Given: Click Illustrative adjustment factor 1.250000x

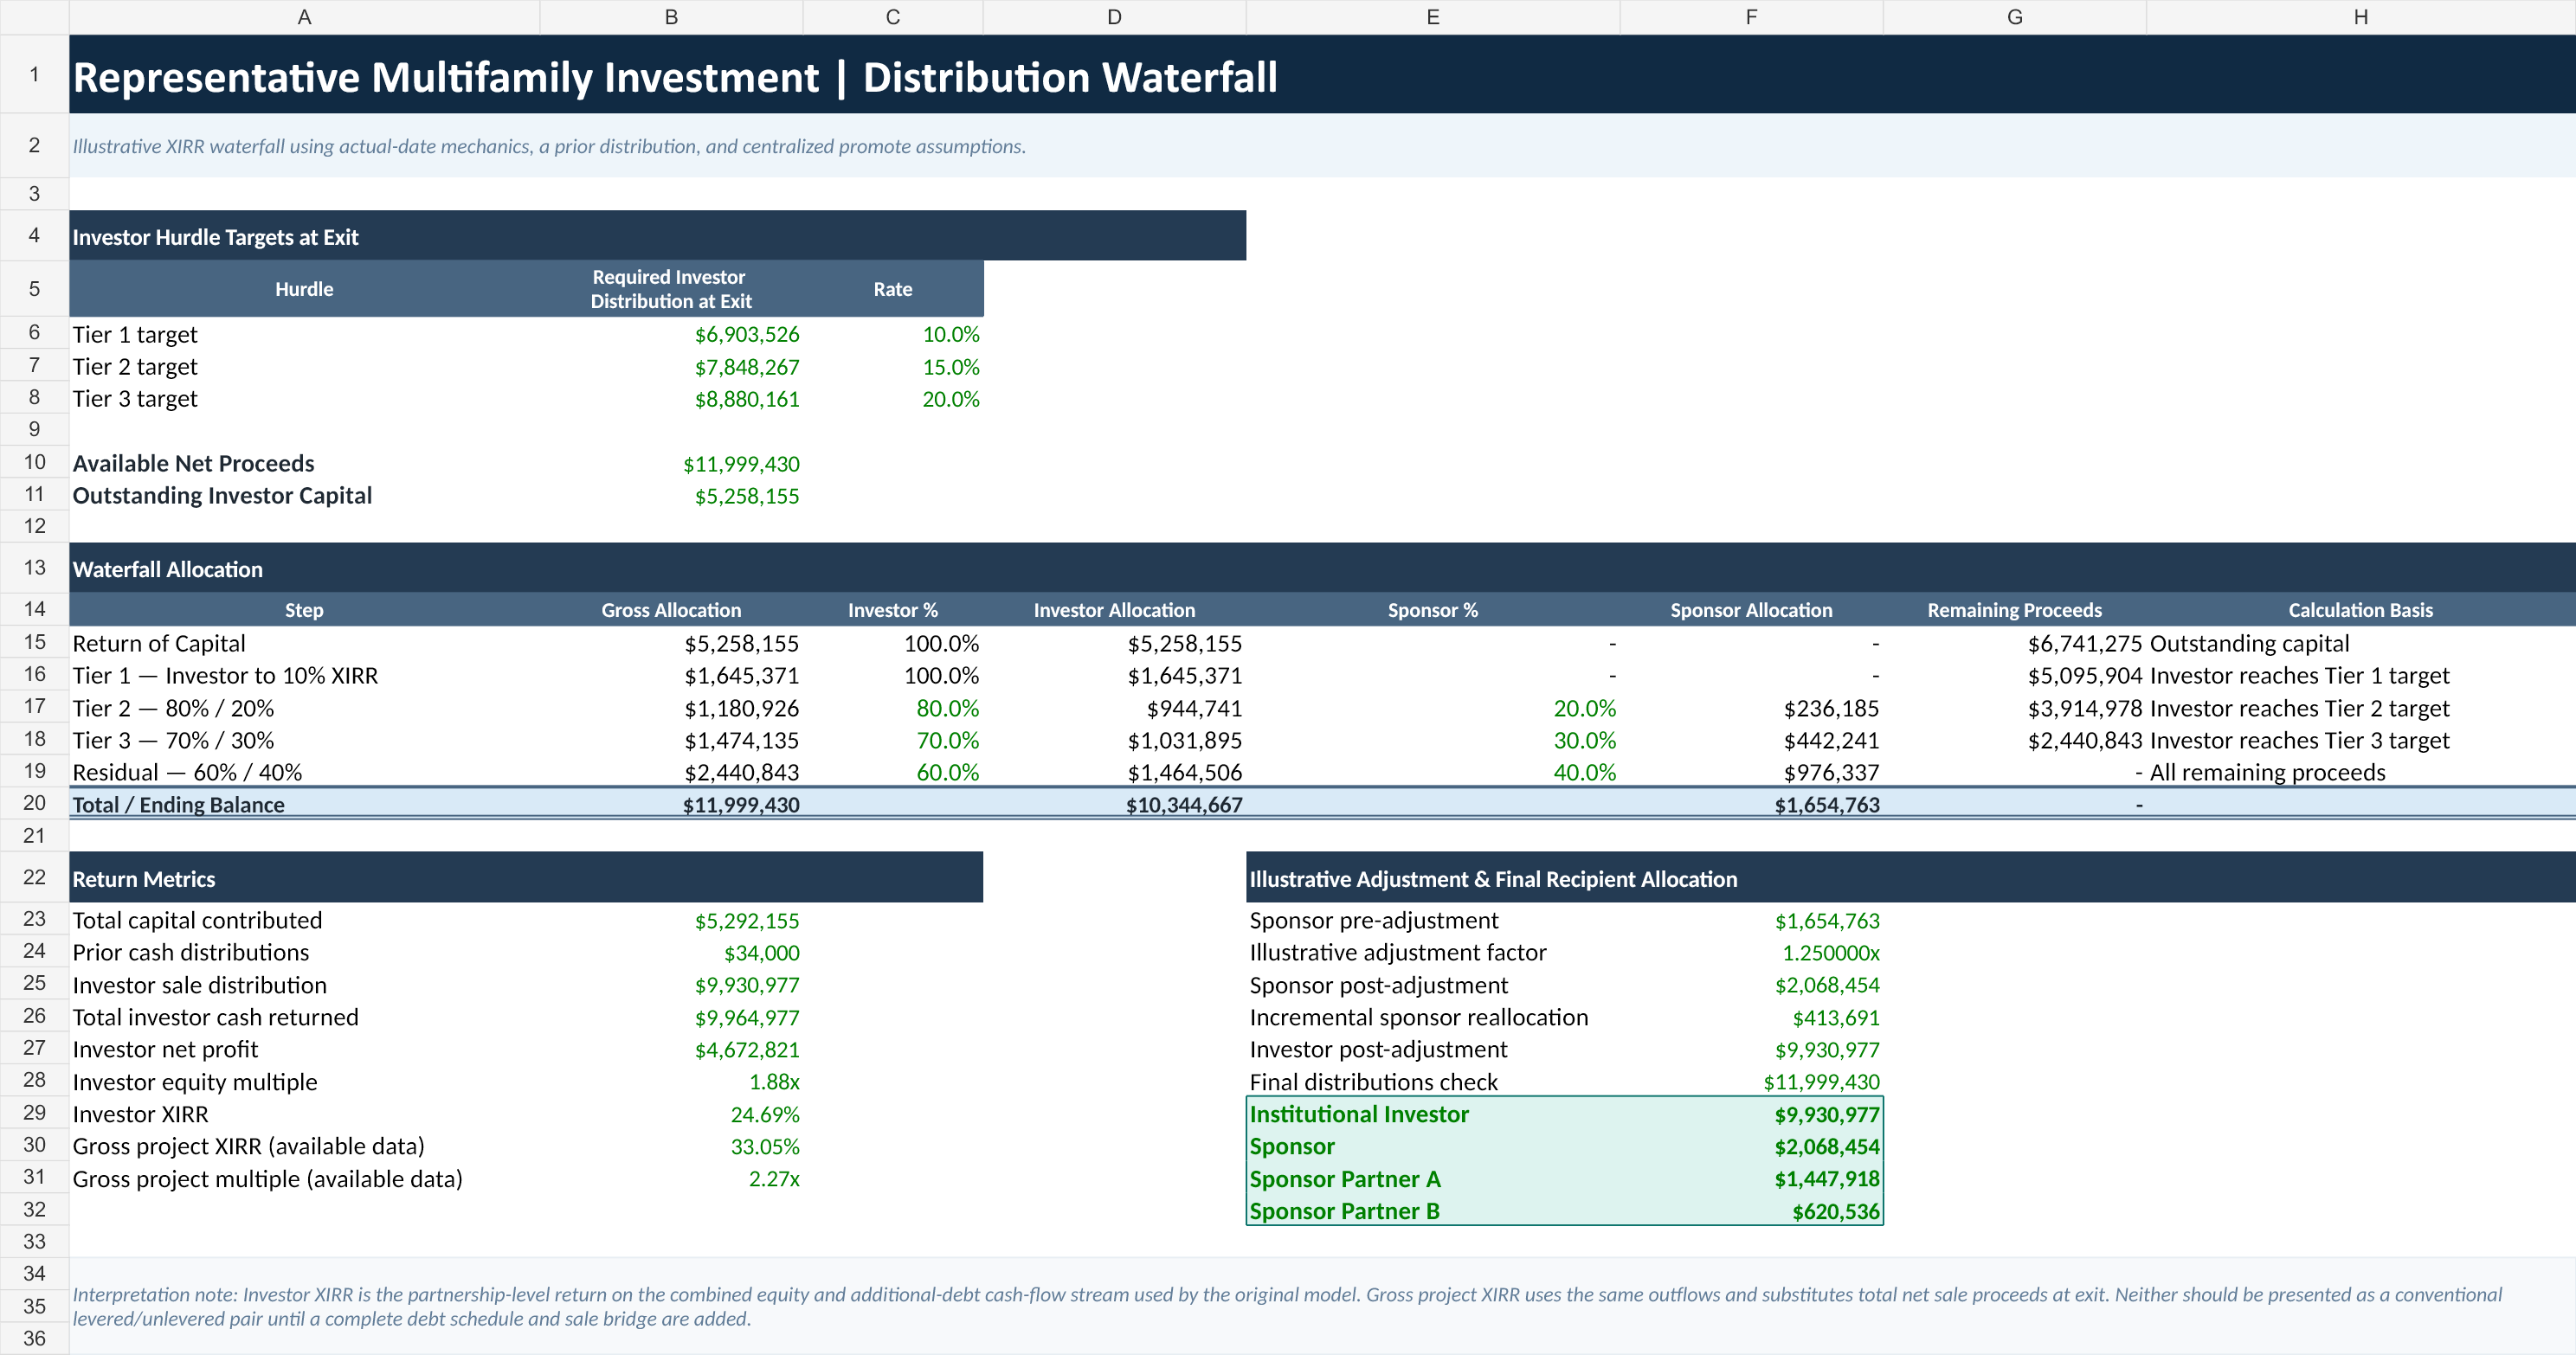Looking at the screenshot, I should (1830, 953).
